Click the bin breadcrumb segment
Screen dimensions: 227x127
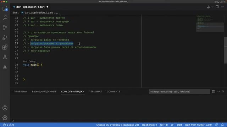click(x=15, y=13)
